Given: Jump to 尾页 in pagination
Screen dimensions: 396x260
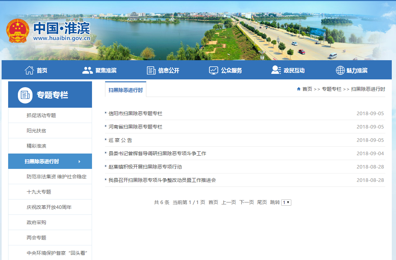Looking at the screenshot, I should point(262,202).
